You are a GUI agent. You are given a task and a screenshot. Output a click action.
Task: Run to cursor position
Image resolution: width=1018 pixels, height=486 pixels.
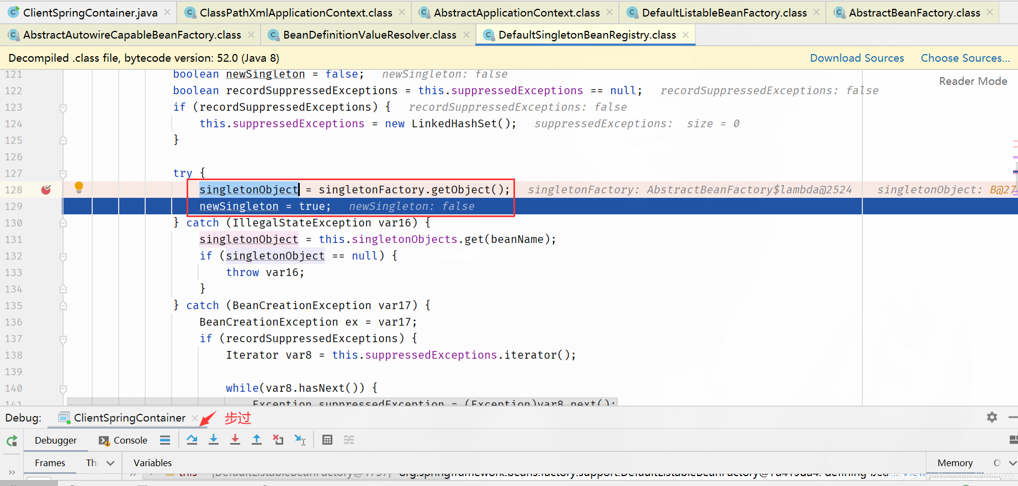[x=300, y=440]
